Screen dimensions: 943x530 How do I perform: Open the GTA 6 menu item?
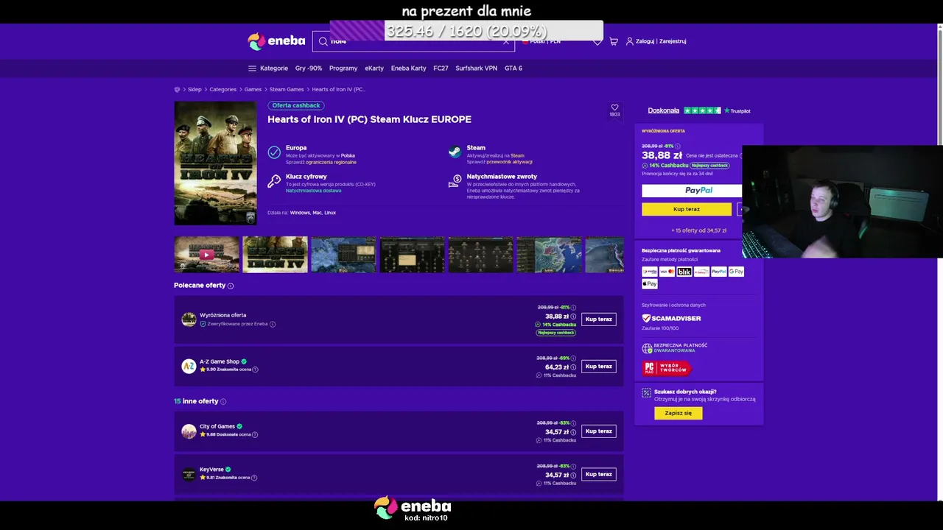(x=513, y=68)
